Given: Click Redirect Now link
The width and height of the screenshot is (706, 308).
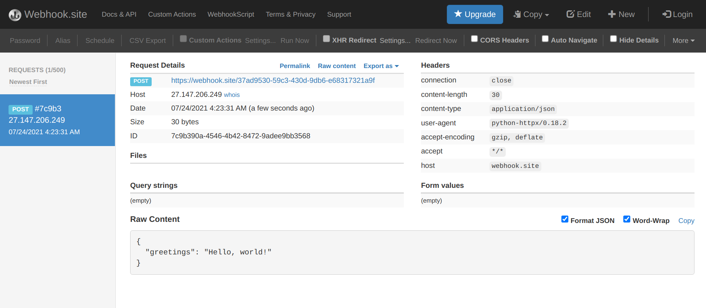Looking at the screenshot, I should tap(436, 41).
